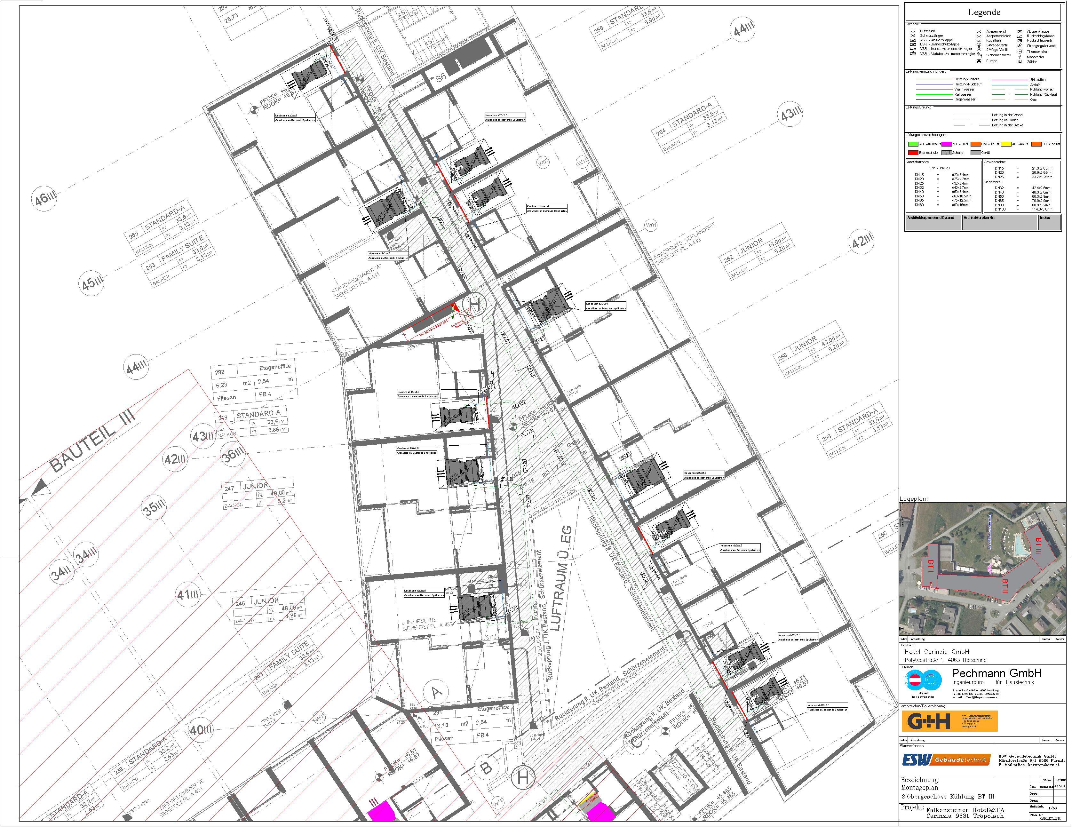Image resolution: width=1072 pixels, height=827 pixels.
Task: Click the Zähler symbol in legend
Action: click(1020, 62)
